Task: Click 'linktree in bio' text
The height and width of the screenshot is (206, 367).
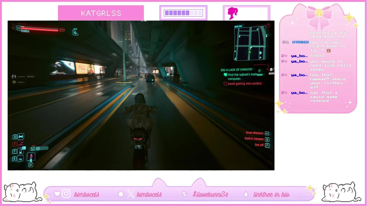Action: [x=271, y=194]
